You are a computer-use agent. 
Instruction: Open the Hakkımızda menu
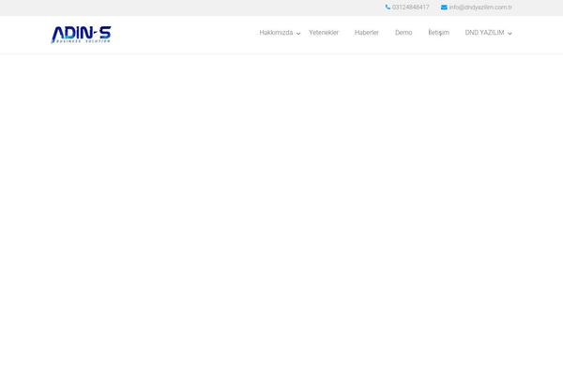[276, 33]
